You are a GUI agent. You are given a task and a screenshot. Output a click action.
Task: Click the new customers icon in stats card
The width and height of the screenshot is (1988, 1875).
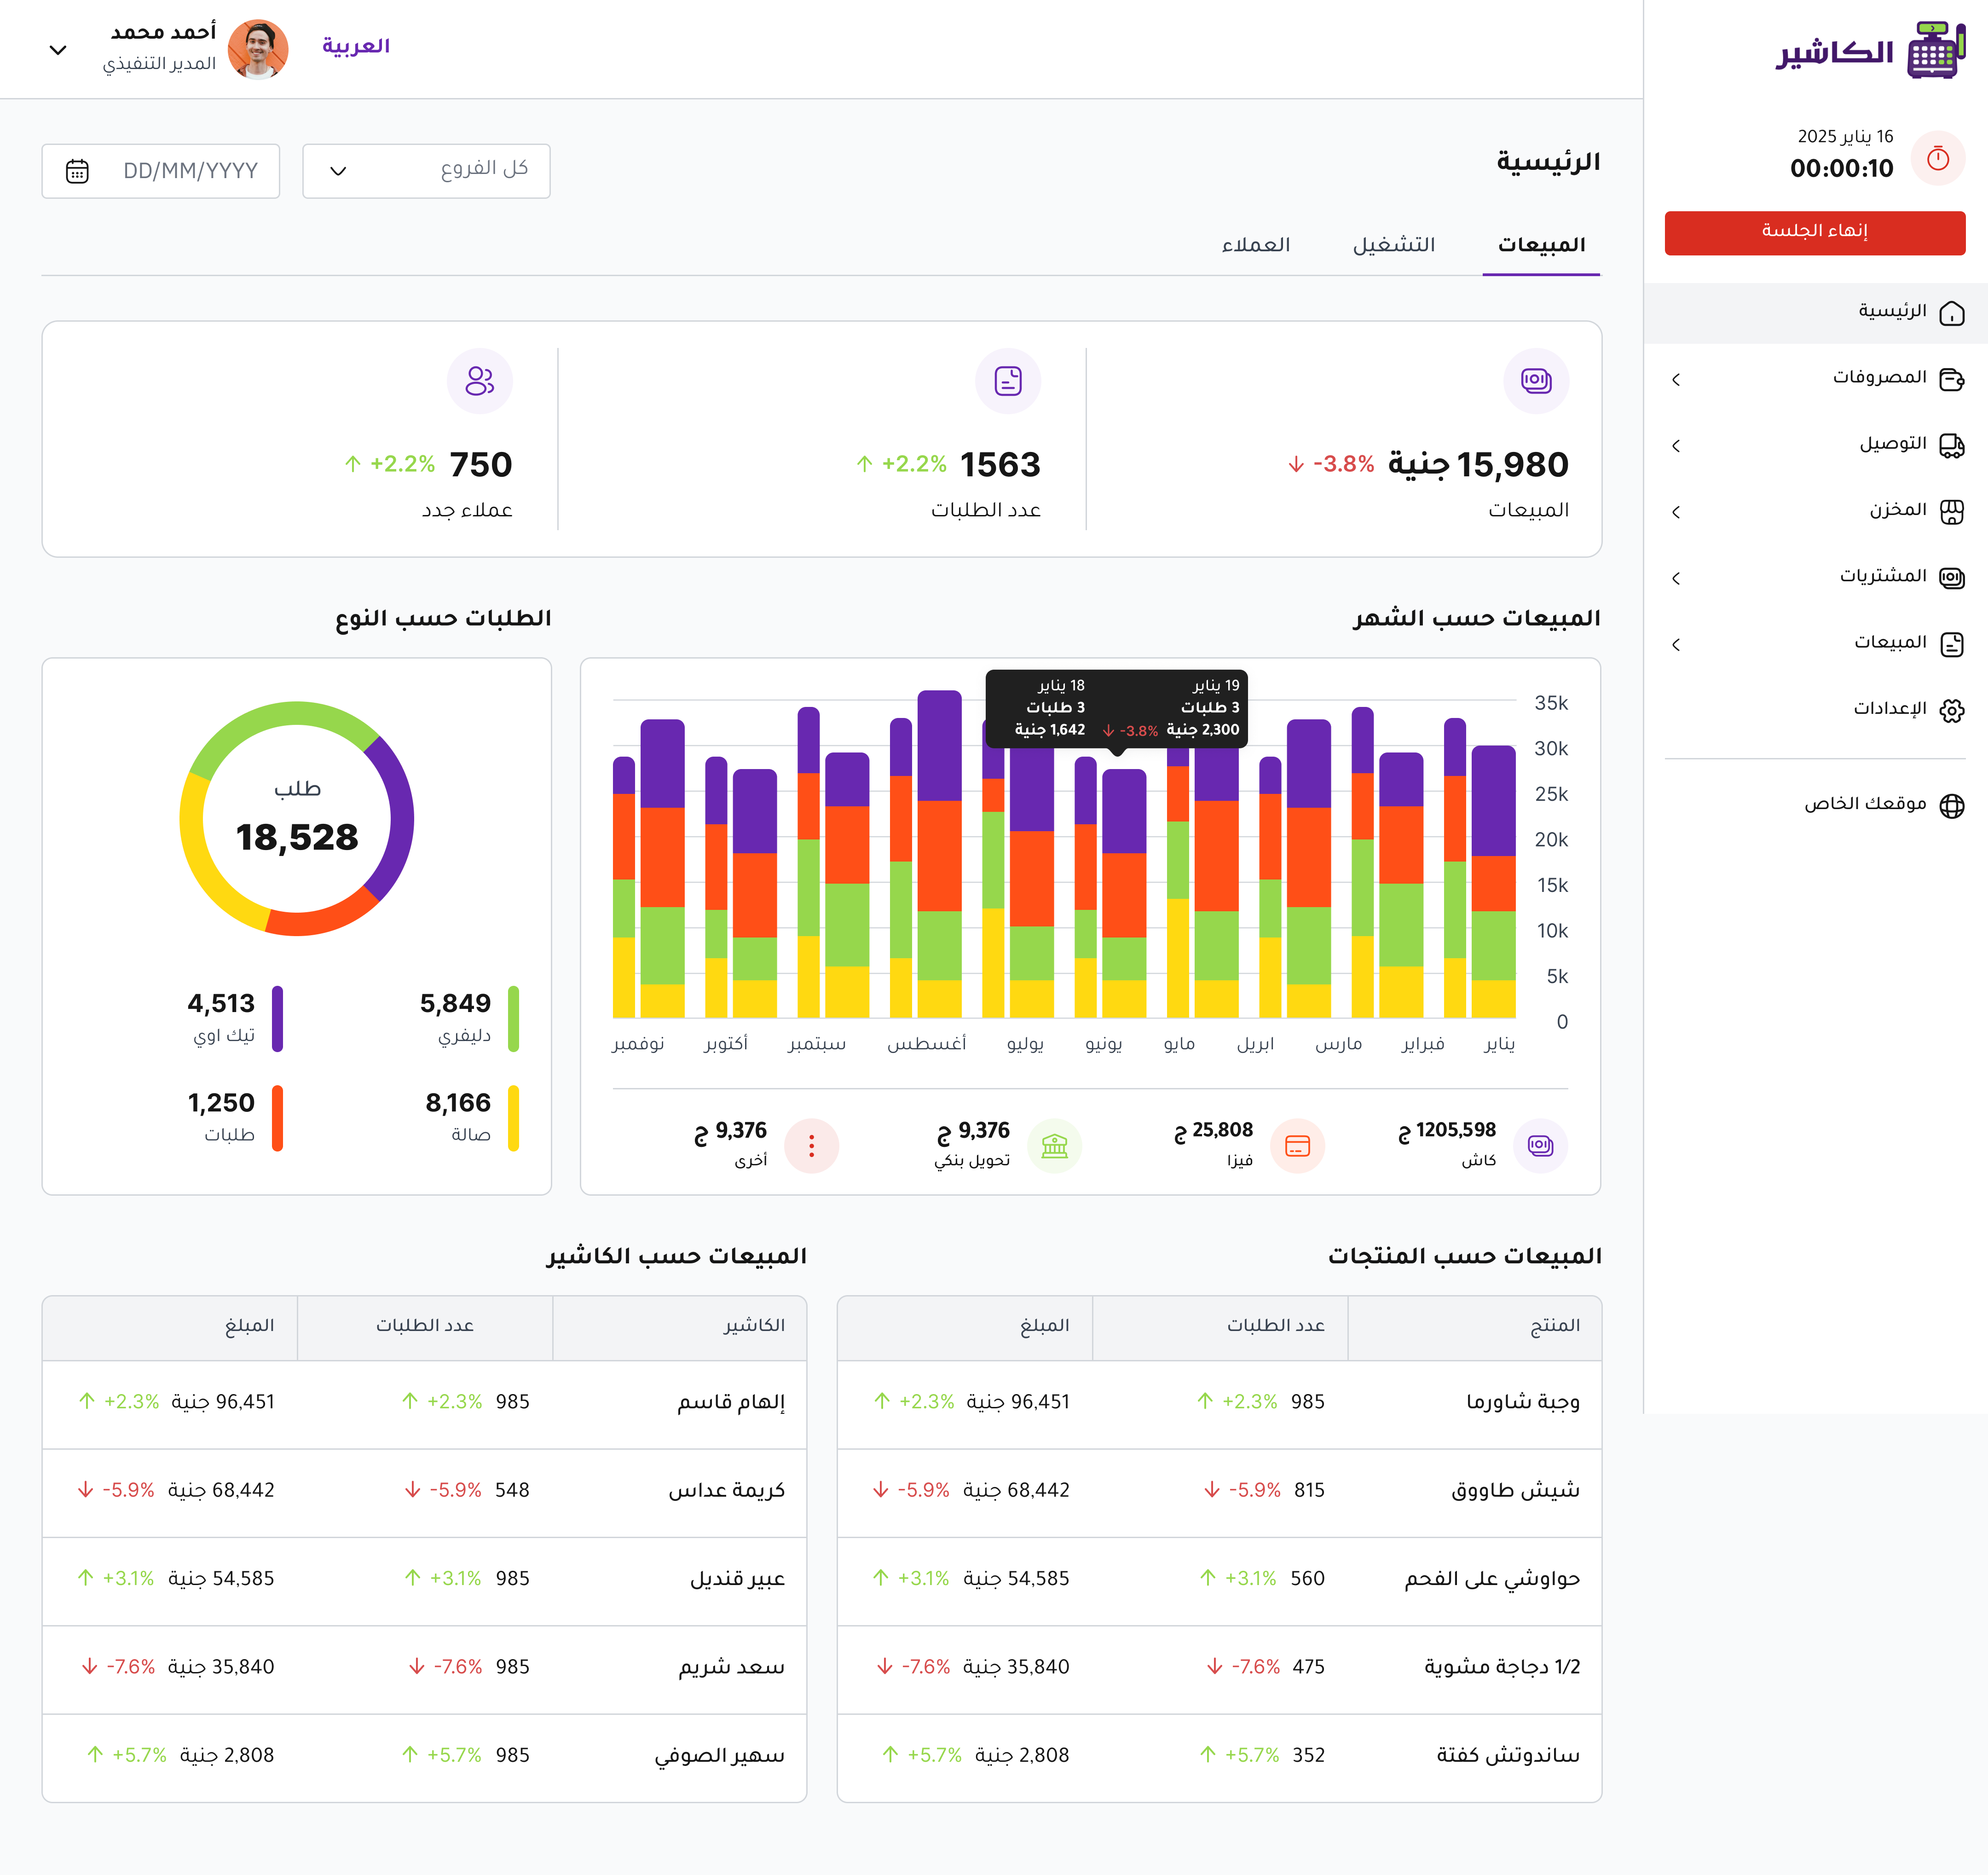pyautogui.click(x=480, y=381)
